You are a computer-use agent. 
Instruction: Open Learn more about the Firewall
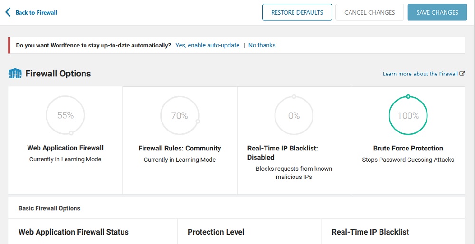coord(420,74)
